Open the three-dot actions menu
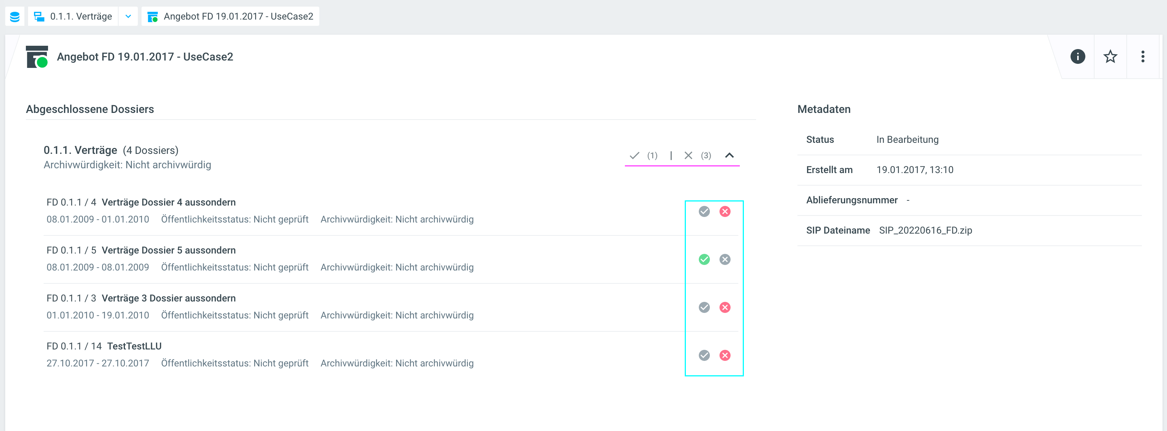The image size is (1167, 431). tap(1143, 56)
